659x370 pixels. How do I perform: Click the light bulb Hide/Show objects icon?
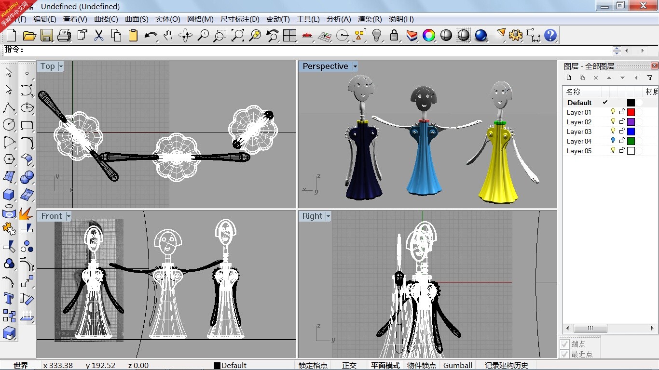coord(377,35)
